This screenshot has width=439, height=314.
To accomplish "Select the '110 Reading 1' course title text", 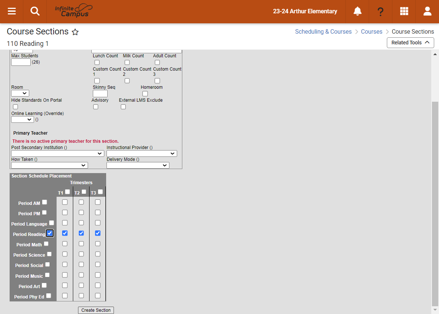I will 27,44.
